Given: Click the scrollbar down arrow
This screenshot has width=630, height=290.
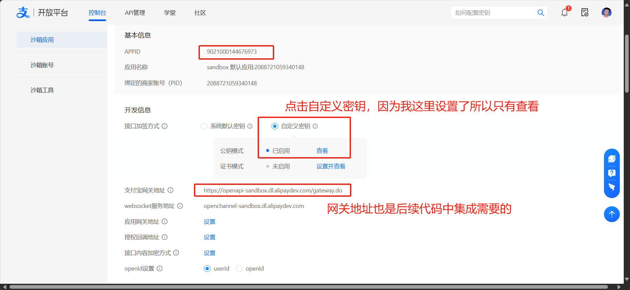Looking at the screenshot, I should [x=627, y=279].
